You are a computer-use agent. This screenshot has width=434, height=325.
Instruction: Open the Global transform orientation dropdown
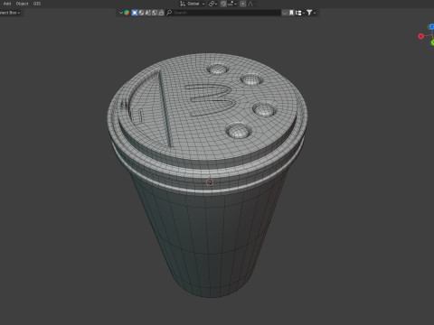pyautogui.click(x=193, y=4)
